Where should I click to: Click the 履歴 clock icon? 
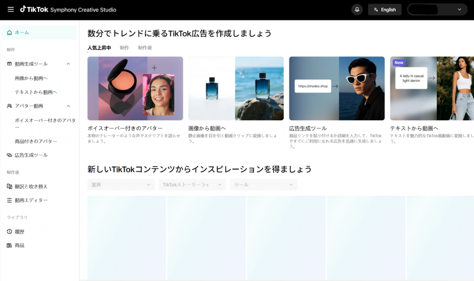coord(10,231)
